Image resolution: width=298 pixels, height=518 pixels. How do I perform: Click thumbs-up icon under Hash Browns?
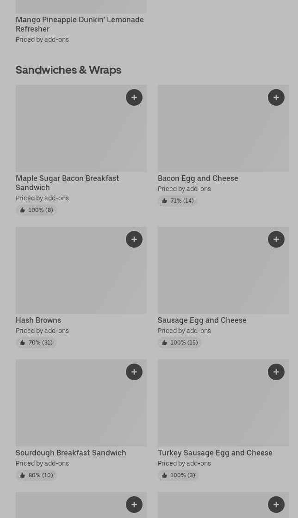click(x=22, y=343)
